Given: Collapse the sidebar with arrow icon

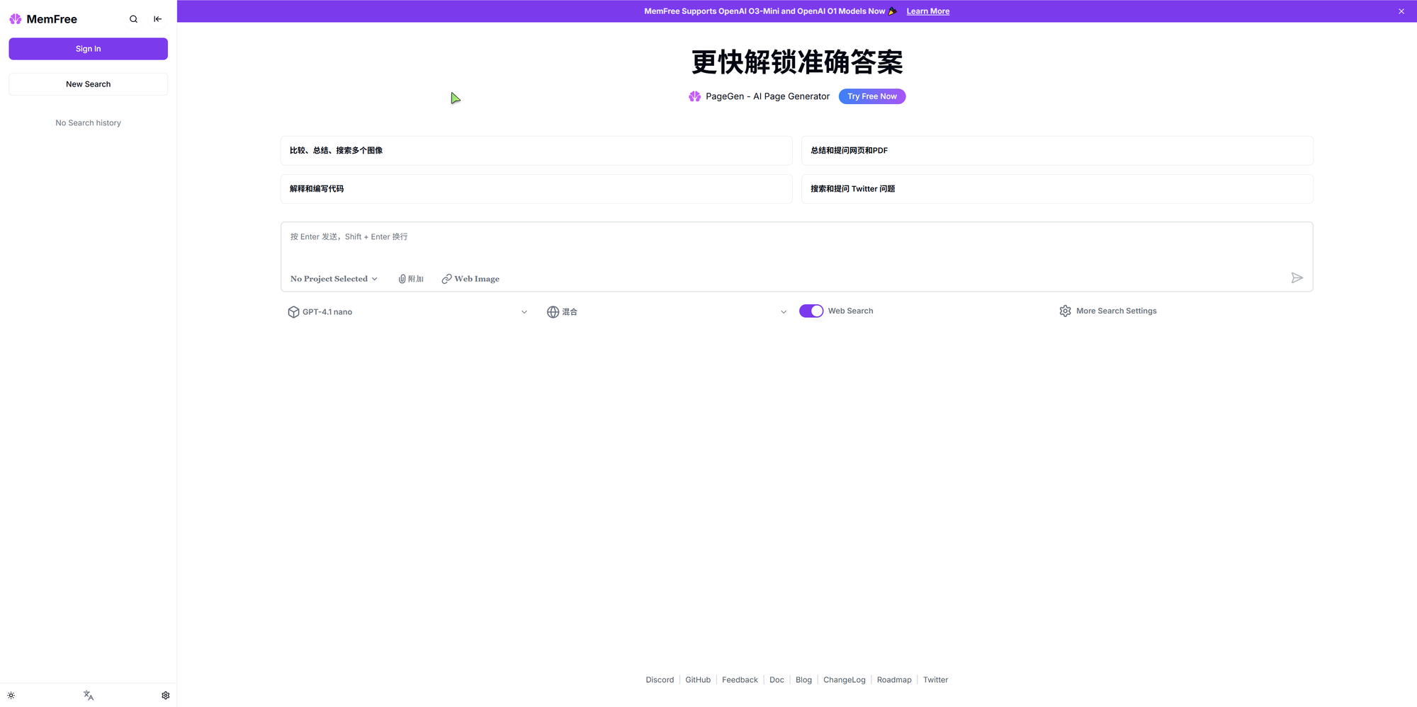Looking at the screenshot, I should point(158,19).
